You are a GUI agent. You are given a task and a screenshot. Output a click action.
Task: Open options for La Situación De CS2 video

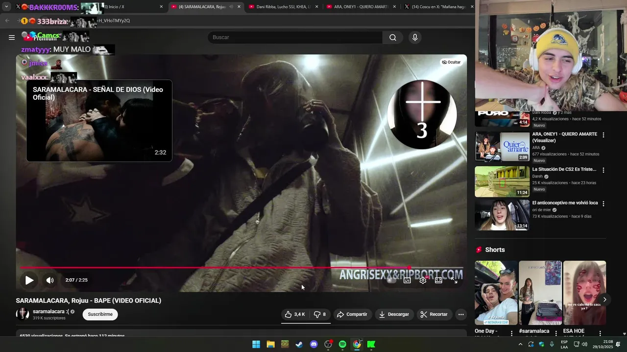[603, 170]
